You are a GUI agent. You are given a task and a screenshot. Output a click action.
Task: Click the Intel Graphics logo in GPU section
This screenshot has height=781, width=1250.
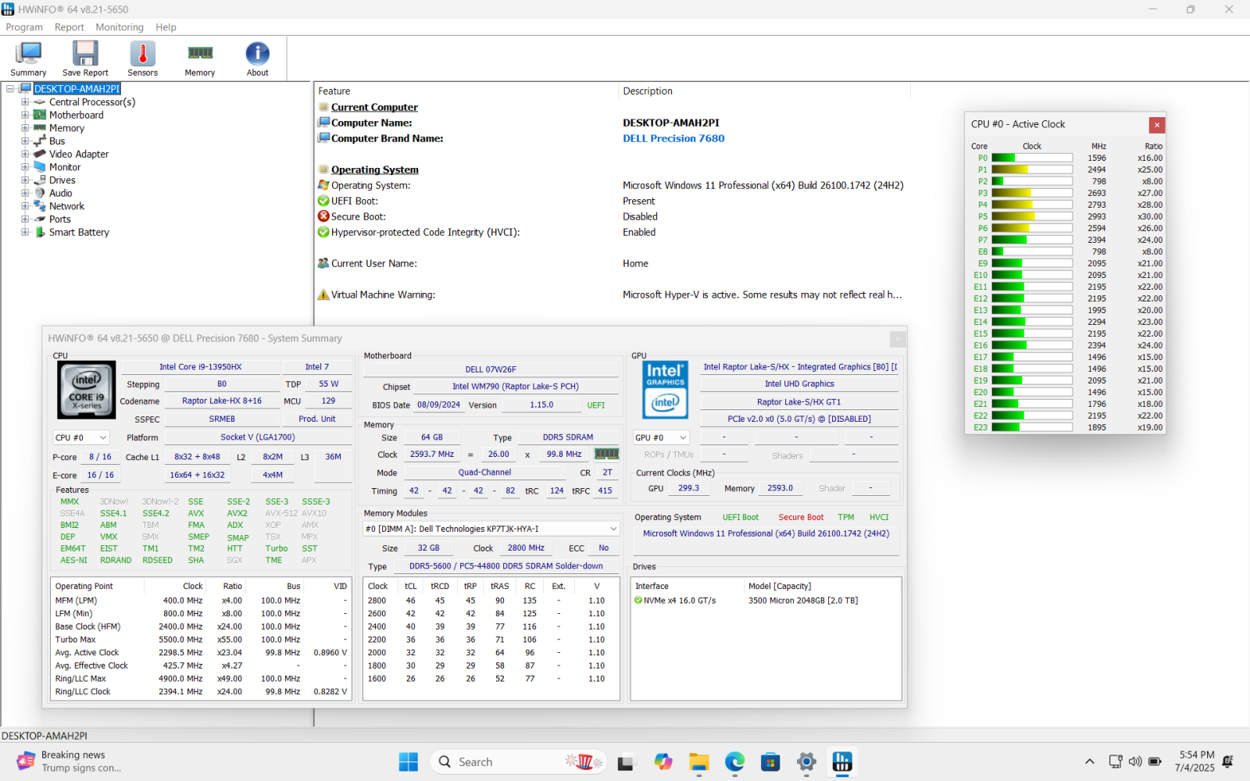pos(664,390)
